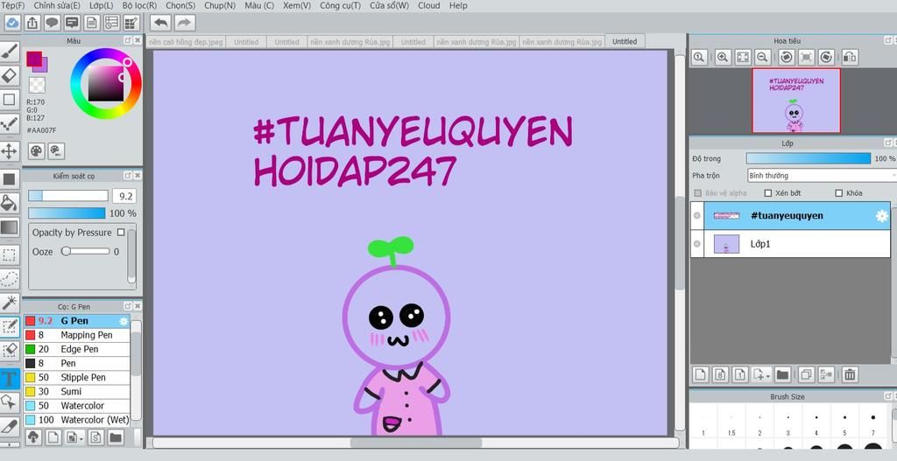Redo the last undone action
Viewport: 897px width, 461px height.
184,23
